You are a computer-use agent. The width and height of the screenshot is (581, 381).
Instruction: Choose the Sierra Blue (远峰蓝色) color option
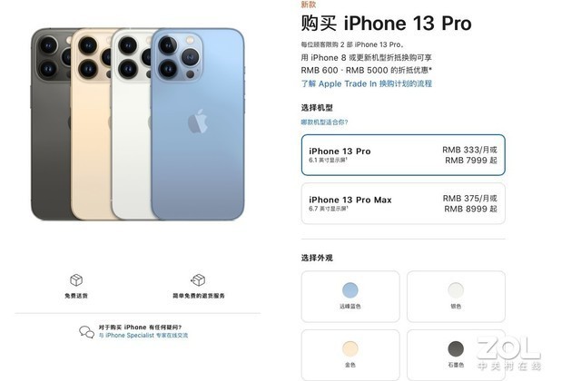pyautogui.click(x=350, y=297)
